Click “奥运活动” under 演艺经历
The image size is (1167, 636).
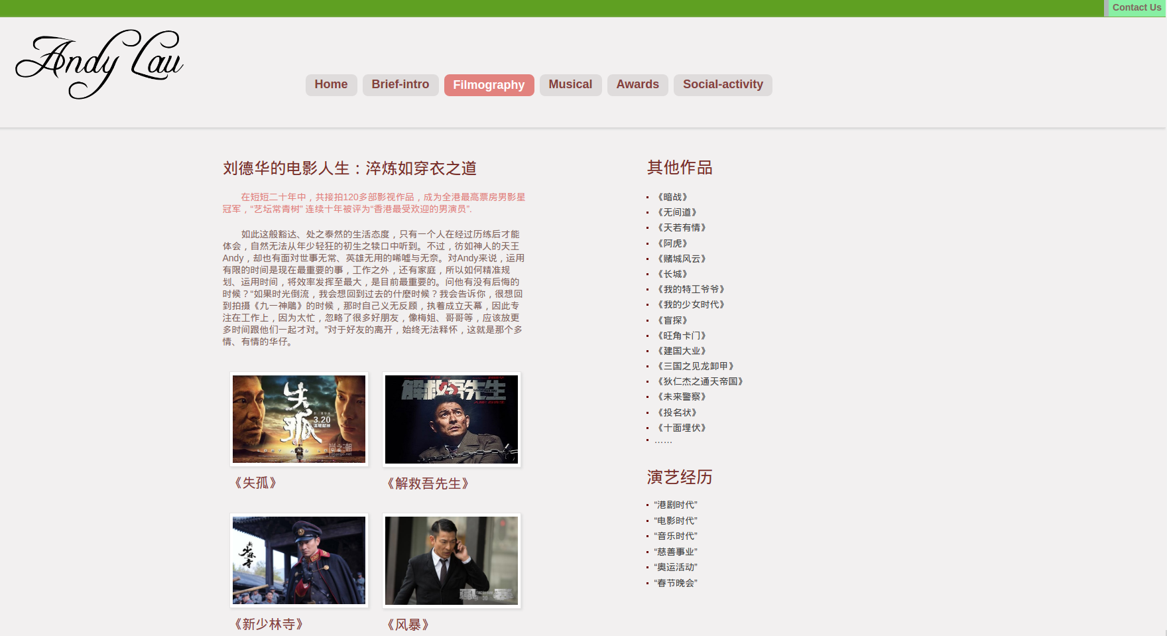(676, 567)
